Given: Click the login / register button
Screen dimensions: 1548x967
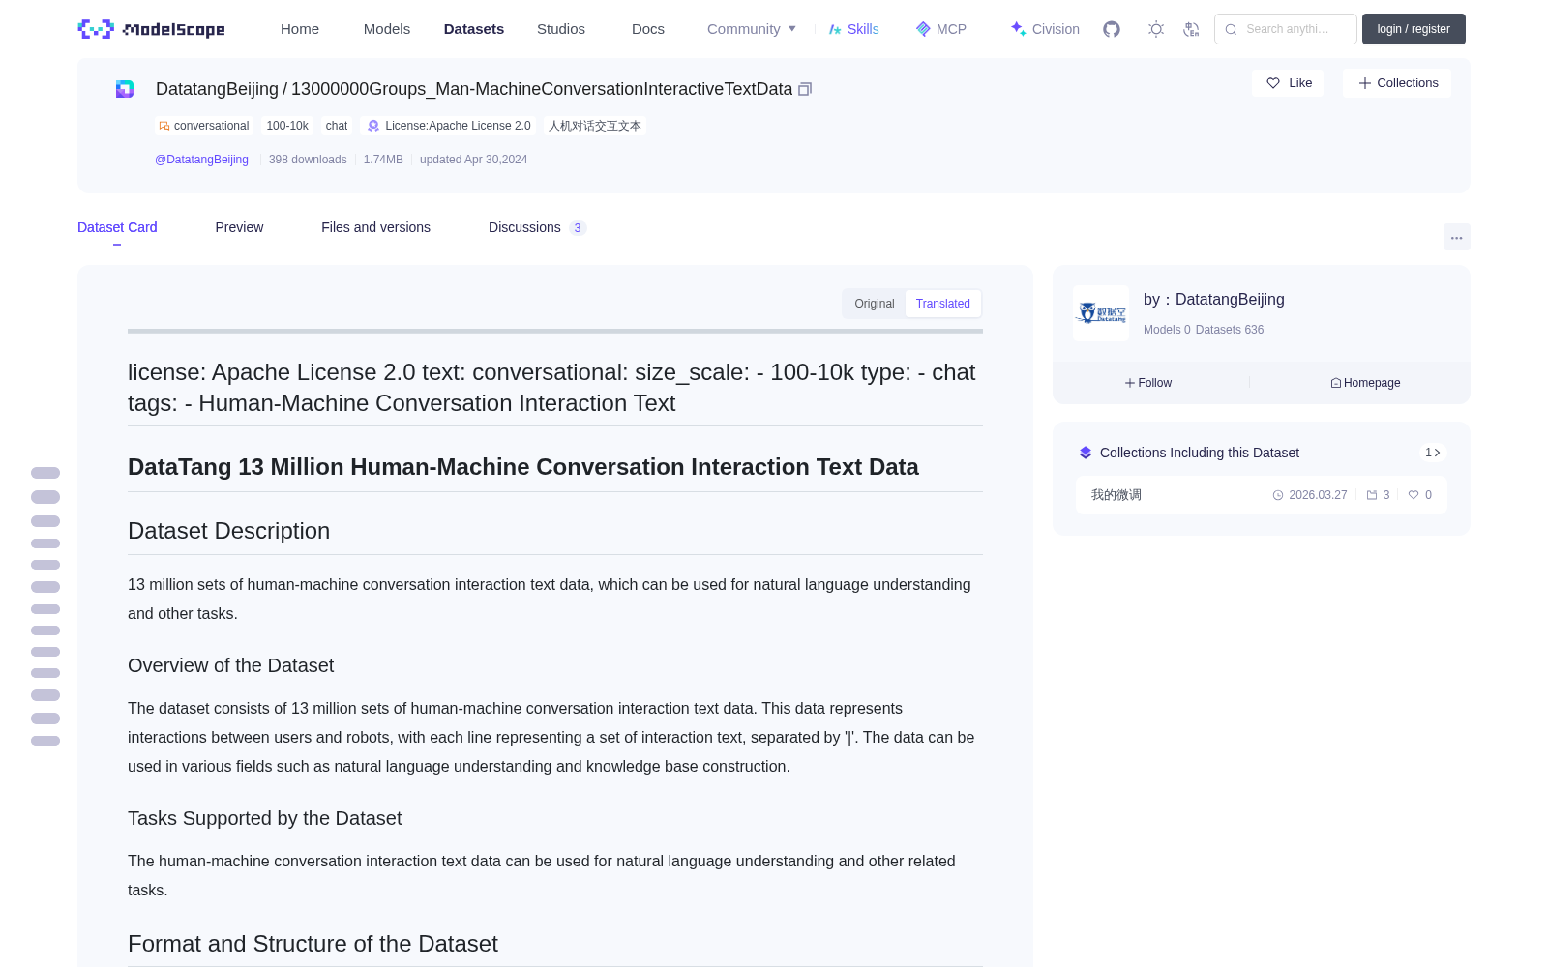Looking at the screenshot, I should (1414, 29).
